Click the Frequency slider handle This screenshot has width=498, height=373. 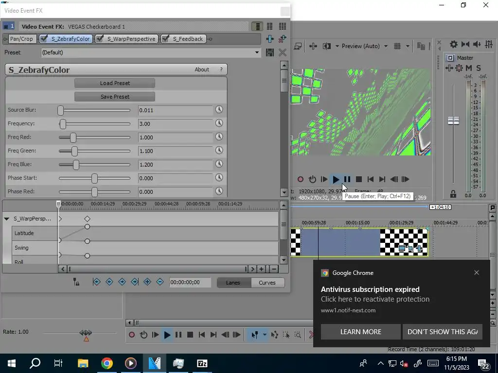pos(63,124)
